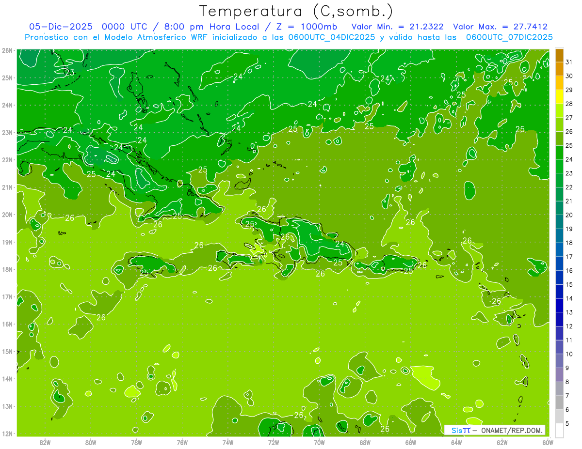Click the 80W longitude axis label
This screenshot has width=582, height=449.
[x=91, y=443]
